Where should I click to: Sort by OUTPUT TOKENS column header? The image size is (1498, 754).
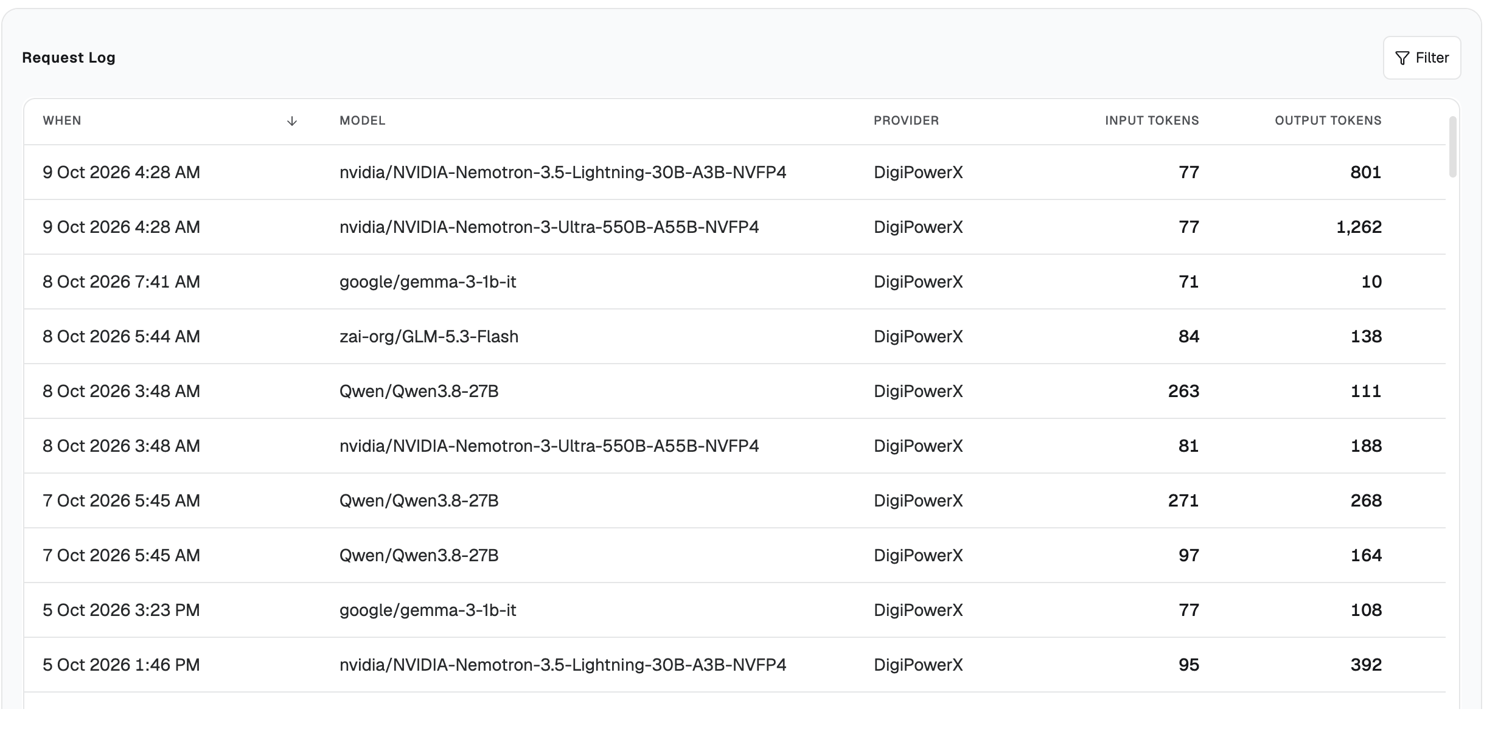pyautogui.click(x=1328, y=120)
